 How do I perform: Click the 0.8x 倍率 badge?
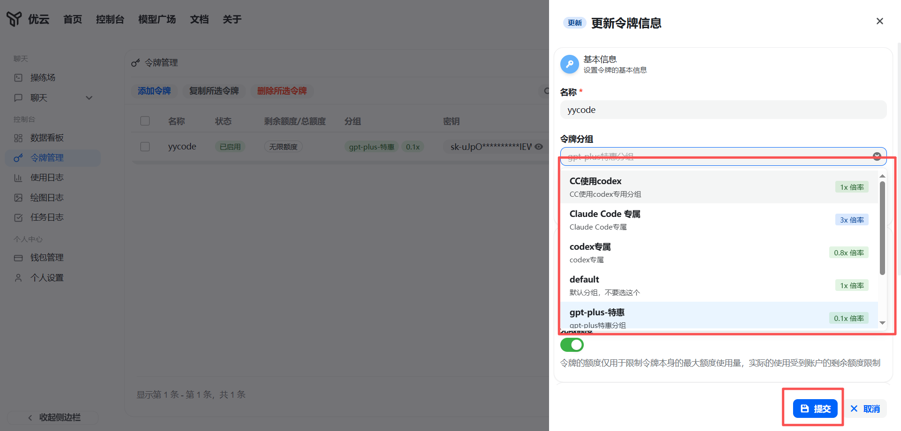coord(849,253)
